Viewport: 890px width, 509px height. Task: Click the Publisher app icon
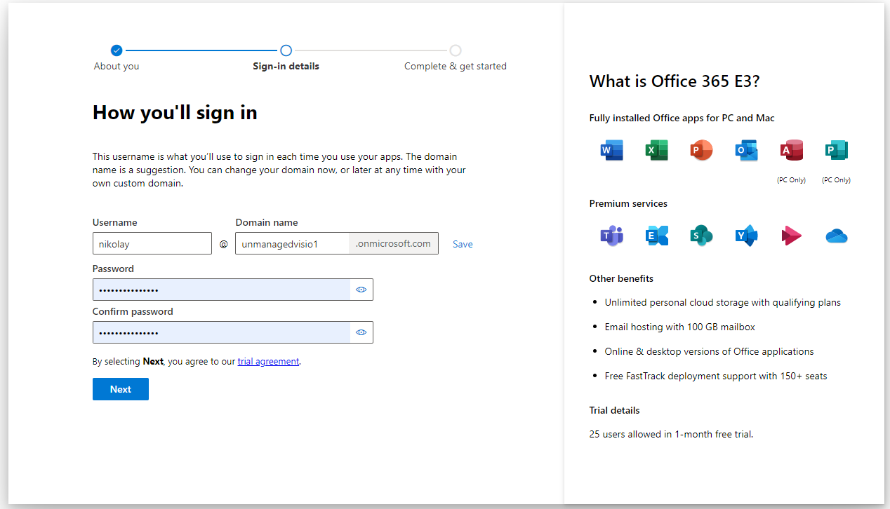click(837, 150)
